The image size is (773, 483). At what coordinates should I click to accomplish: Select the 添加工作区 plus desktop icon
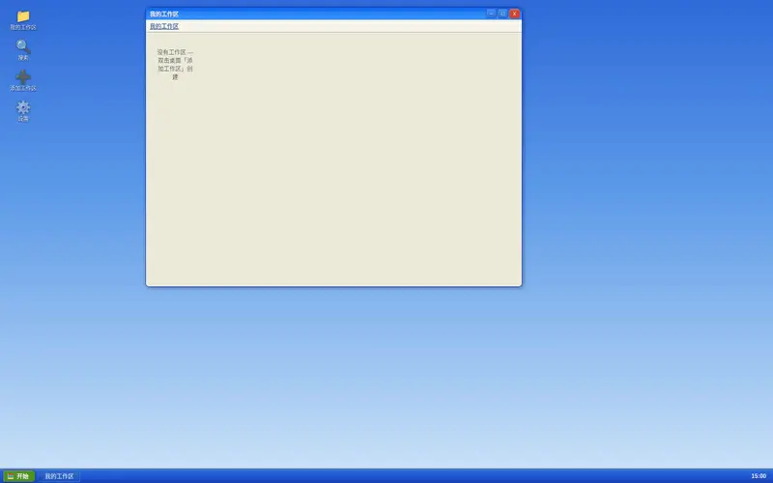(22, 81)
